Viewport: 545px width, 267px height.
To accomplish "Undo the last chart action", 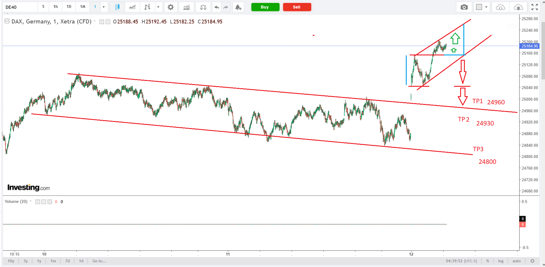I will coord(217,7).
